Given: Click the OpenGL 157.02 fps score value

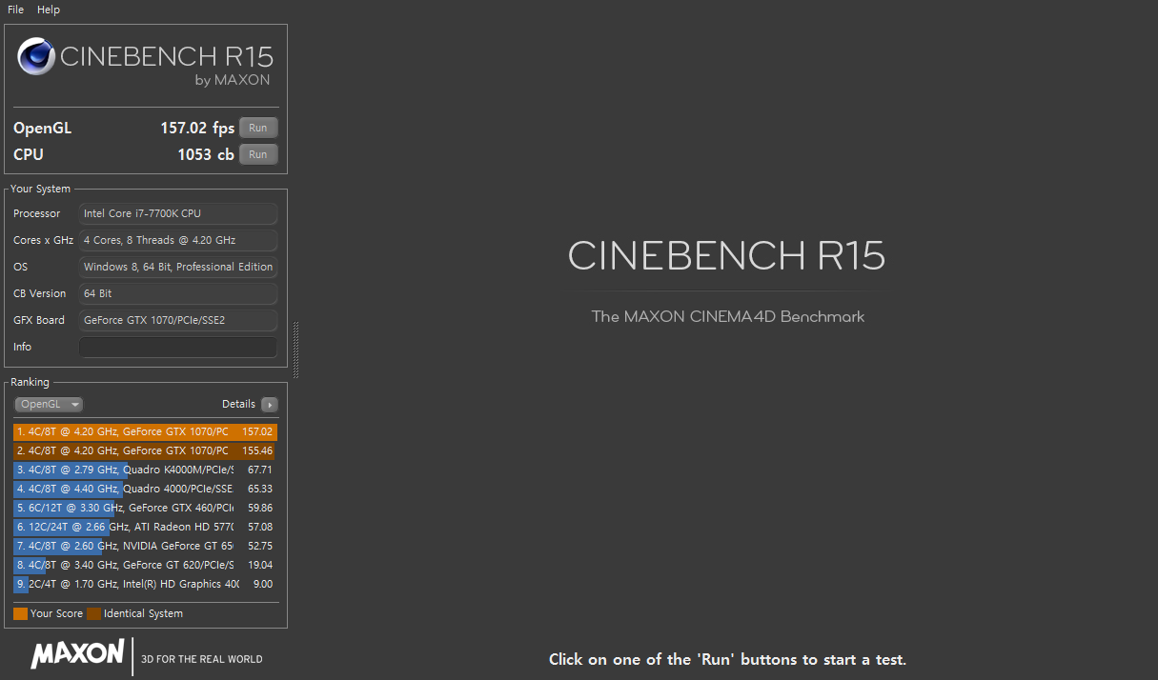Looking at the screenshot, I should [197, 129].
